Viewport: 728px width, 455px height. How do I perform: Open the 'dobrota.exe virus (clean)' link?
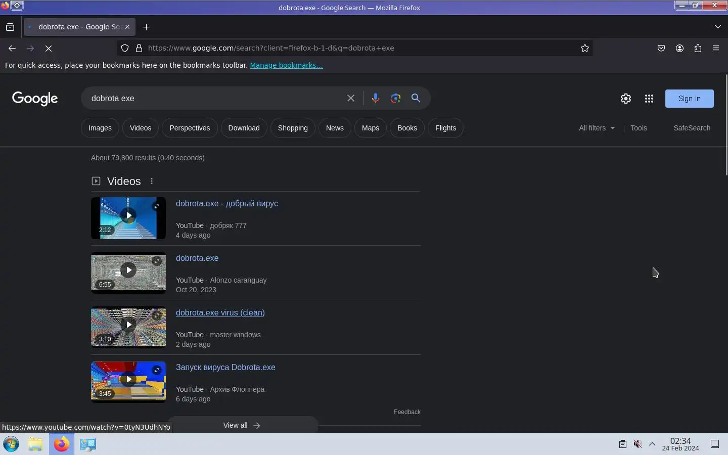(220, 312)
